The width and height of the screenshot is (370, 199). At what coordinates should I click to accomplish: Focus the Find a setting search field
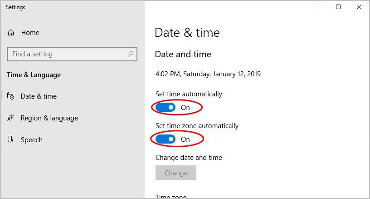tap(68, 54)
